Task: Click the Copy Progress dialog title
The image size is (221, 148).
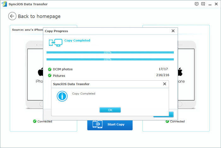Action: tap(57, 31)
